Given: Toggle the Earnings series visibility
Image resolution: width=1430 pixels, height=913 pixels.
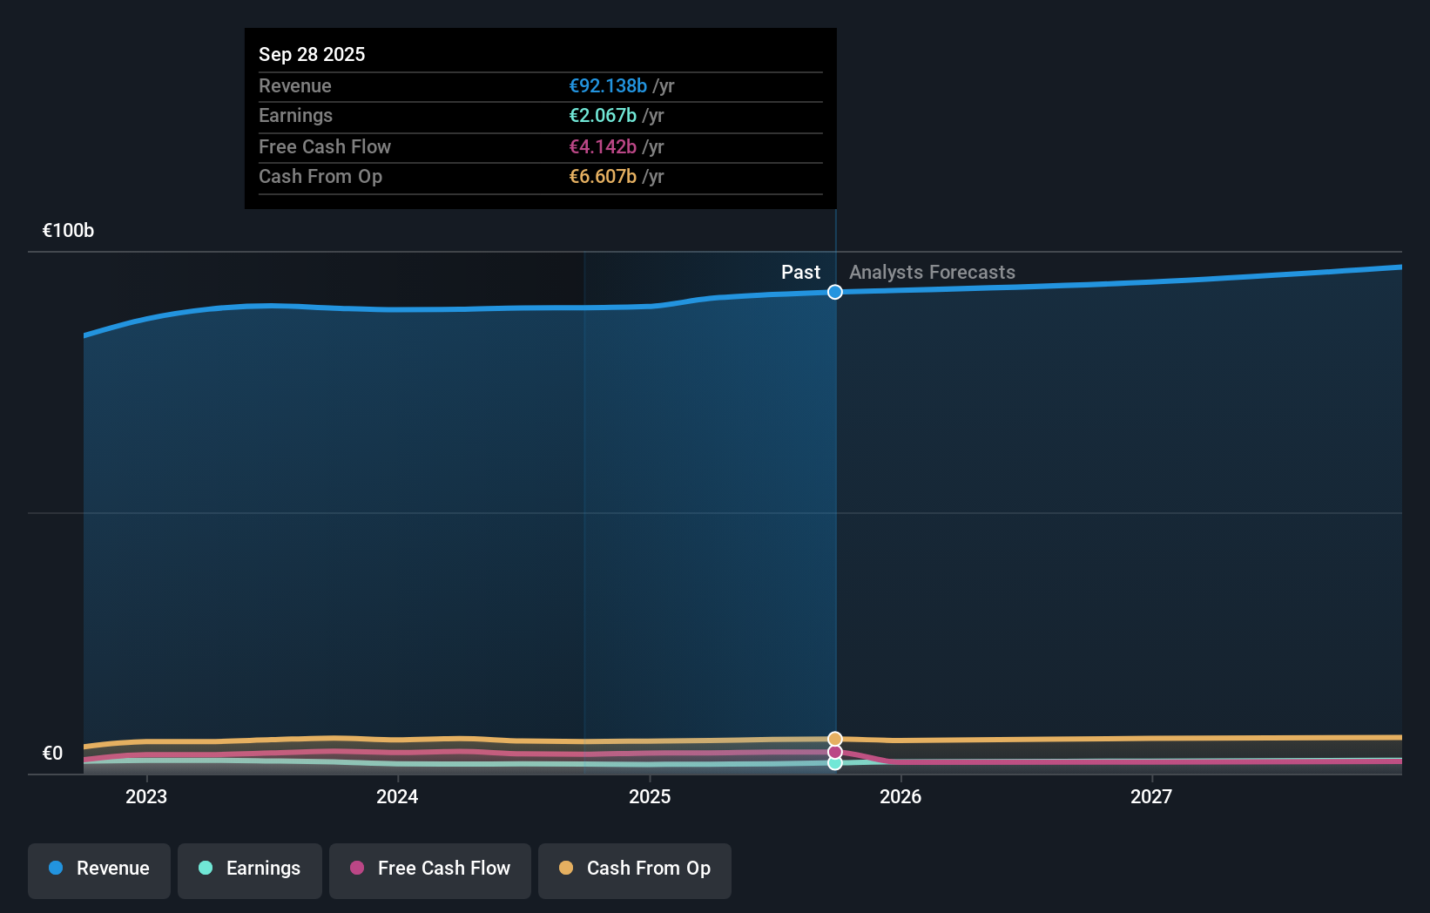Looking at the screenshot, I should (x=249, y=870).
